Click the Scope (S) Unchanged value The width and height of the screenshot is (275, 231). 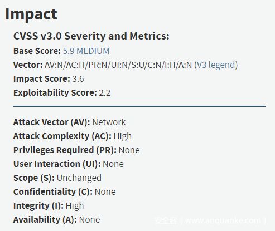pos(79,178)
